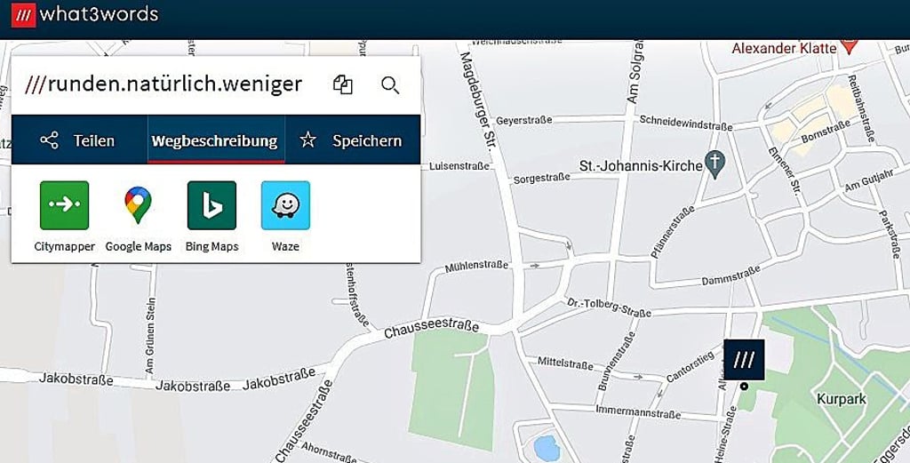Select the Speichern tab
This screenshot has width=910, height=463.
pyautogui.click(x=352, y=140)
